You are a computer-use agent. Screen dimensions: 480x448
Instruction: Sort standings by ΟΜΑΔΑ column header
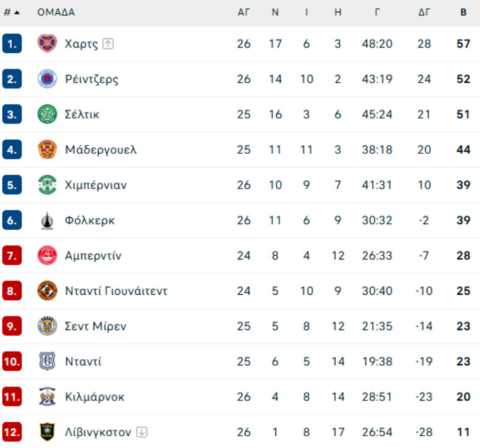(56, 12)
